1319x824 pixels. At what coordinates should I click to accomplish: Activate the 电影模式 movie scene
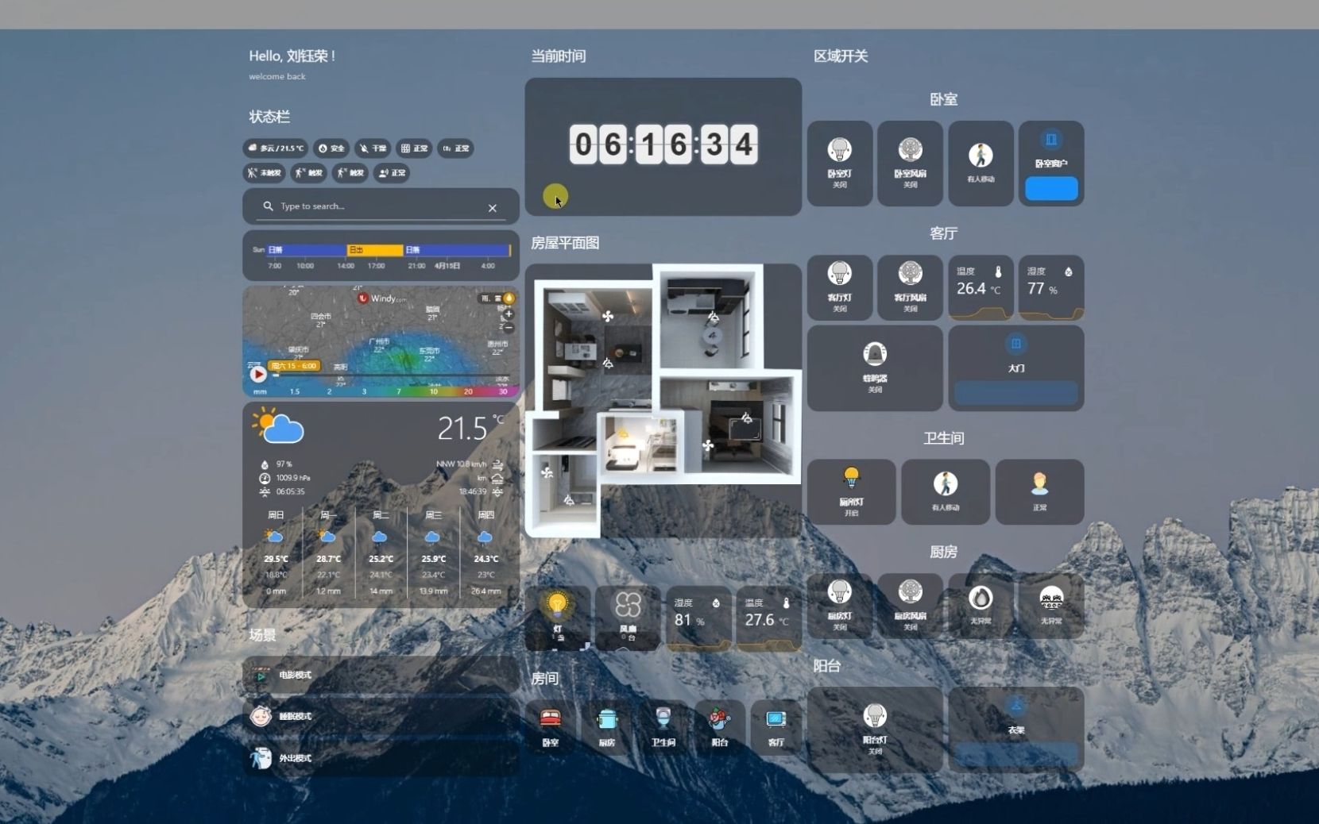pyautogui.click(x=381, y=676)
